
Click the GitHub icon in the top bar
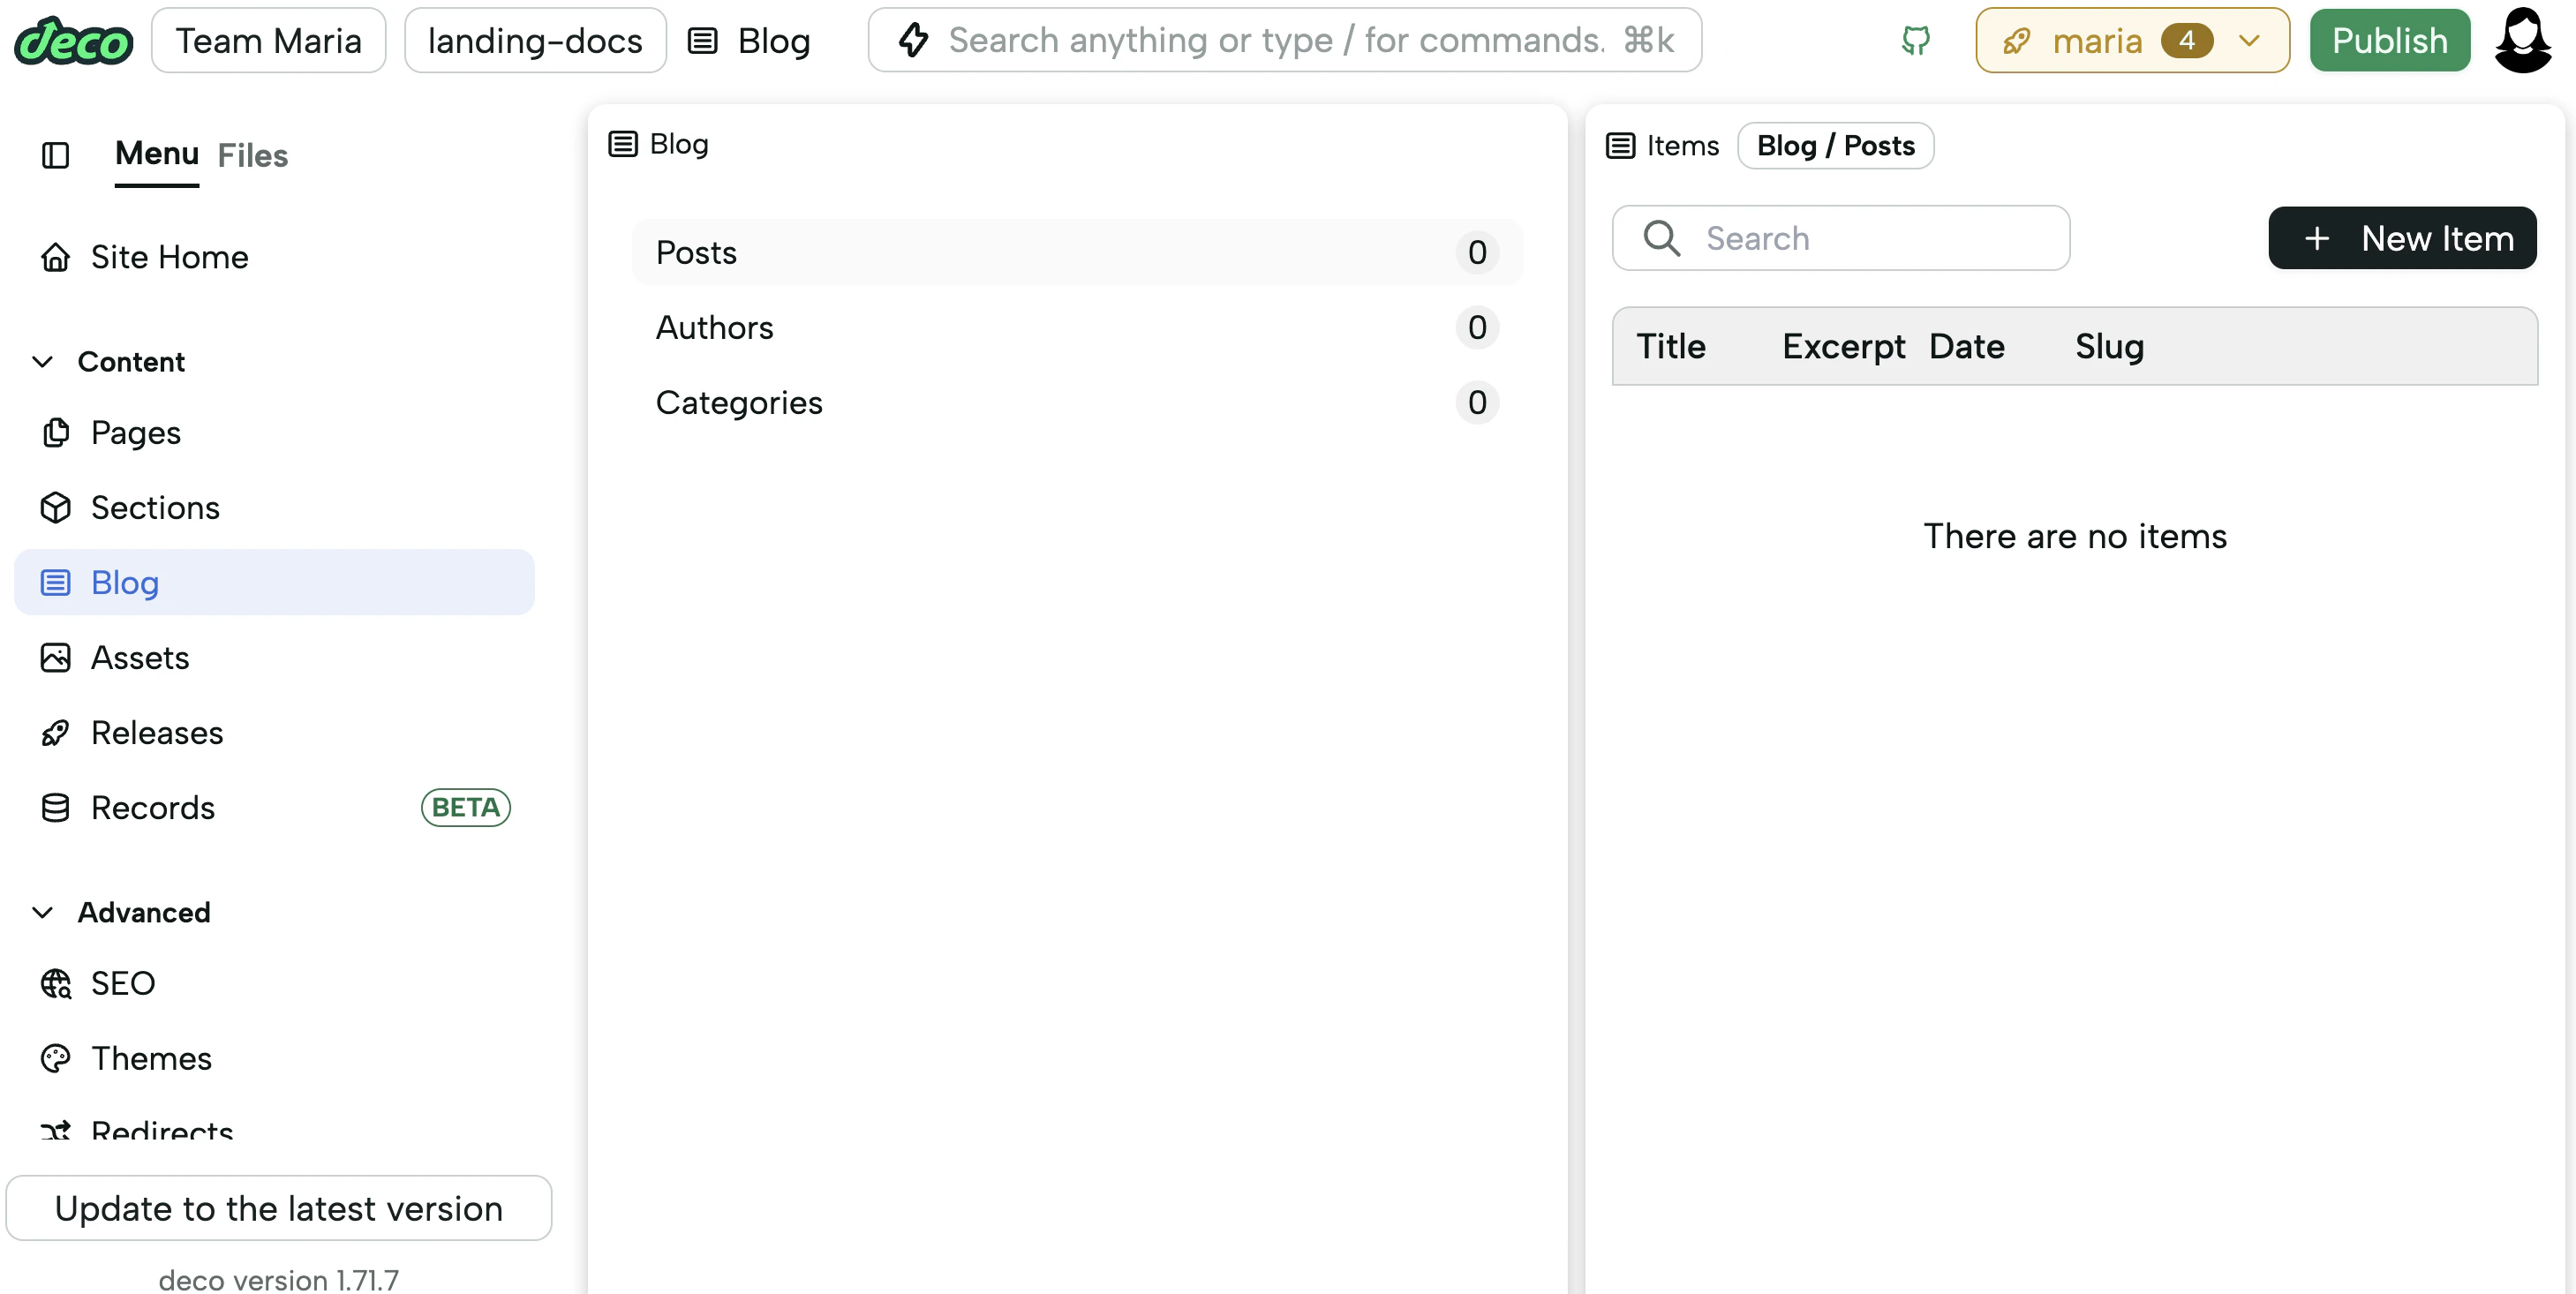coord(1914,41)
